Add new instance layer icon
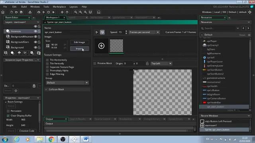Screen dimensions: 255x143 point(12,53)
